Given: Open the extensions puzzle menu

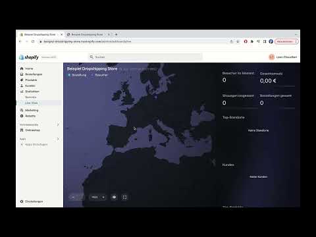Looking at the screenshot, I should (x=252, y=41).
